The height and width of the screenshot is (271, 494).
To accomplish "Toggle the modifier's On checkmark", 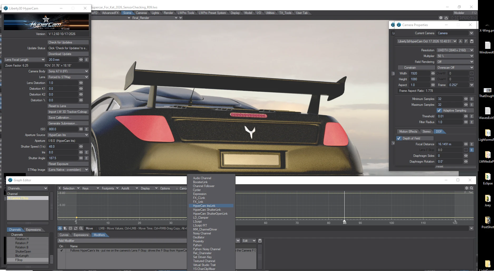I will [x=61, y=250].
